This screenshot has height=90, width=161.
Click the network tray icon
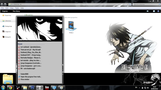145,88
